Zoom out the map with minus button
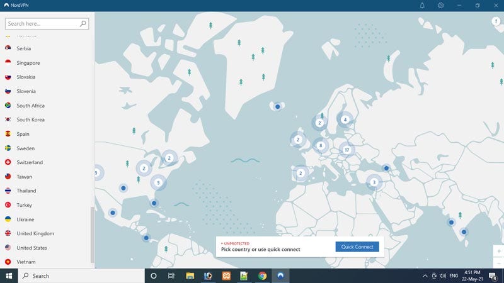This screenshot has height=283, width=504. click(498, 263)
